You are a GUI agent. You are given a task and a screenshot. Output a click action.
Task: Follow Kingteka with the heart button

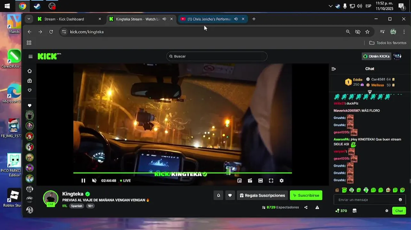(230, 195)
